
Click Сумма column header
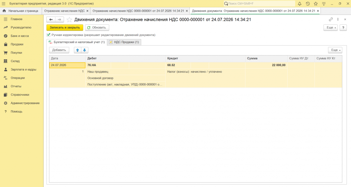tap(266, 58)
